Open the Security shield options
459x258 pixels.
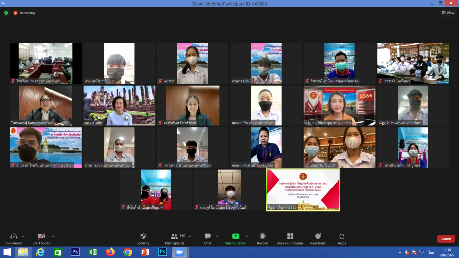(x=143, y=236)
